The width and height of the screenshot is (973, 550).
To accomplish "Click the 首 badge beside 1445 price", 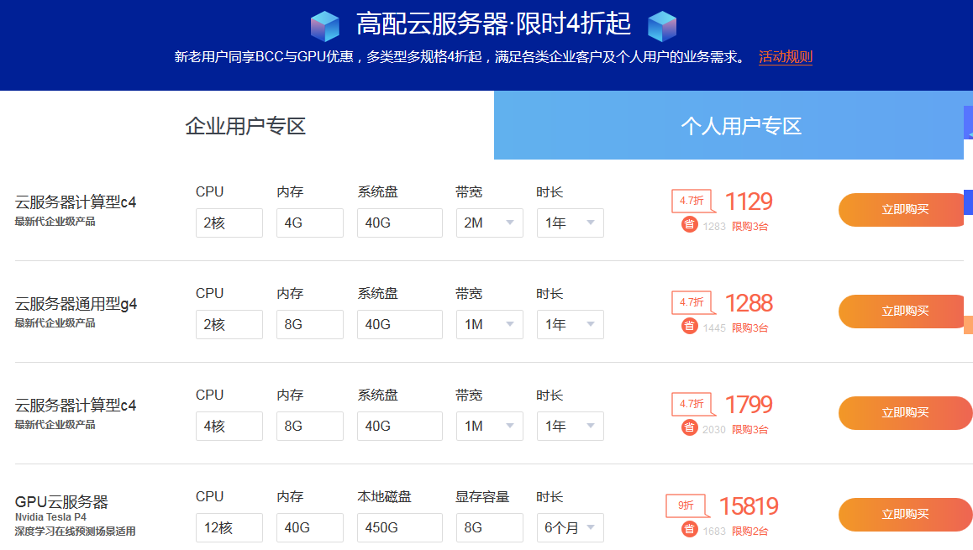I will click(689, 327).
